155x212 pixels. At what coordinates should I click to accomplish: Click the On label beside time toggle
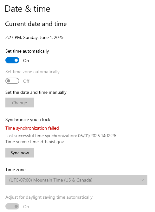(26, 61)
